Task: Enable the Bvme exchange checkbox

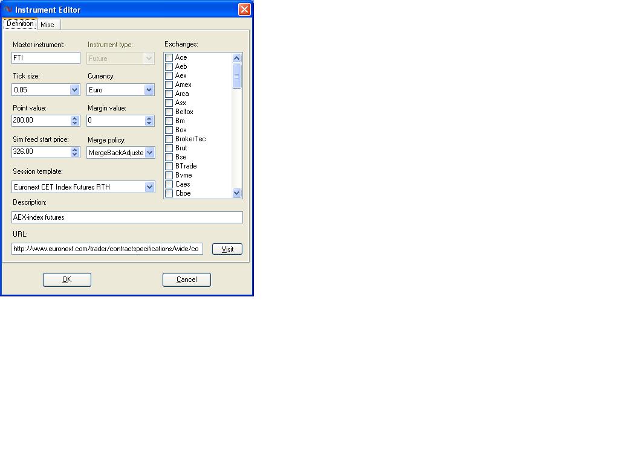Action: 169,176
